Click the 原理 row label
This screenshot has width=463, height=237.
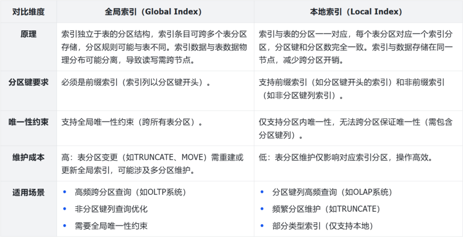28,34
